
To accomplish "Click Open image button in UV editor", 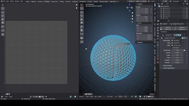I will [41, 97].
